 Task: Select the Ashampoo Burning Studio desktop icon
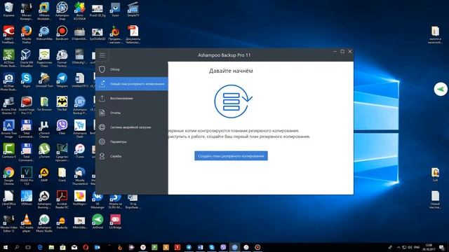pos(44,199)
